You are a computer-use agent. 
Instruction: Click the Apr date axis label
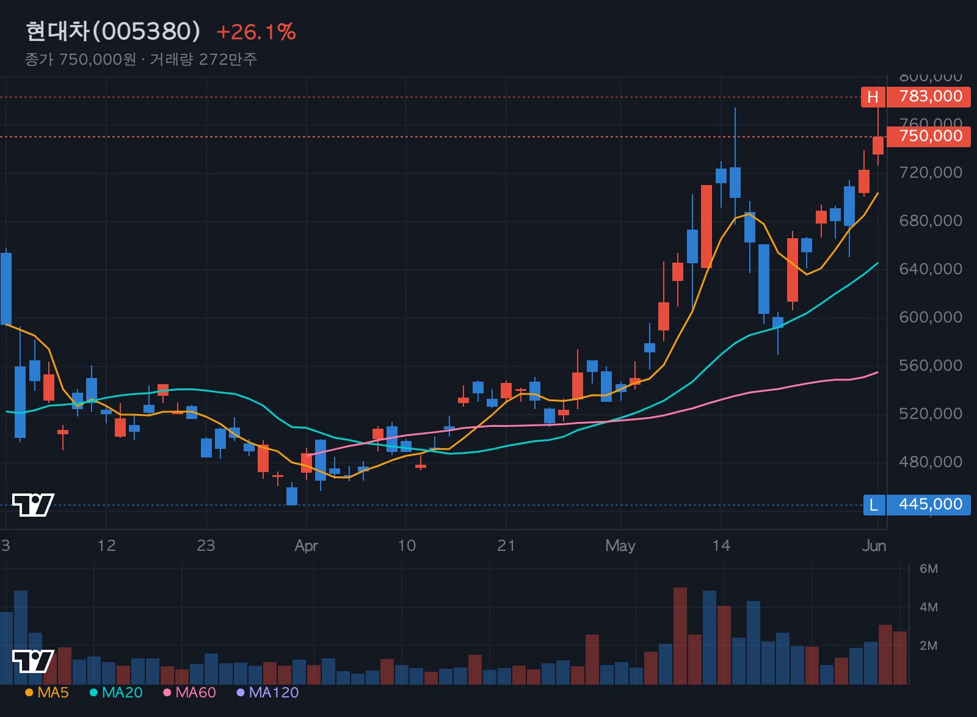tap(306, 545)
